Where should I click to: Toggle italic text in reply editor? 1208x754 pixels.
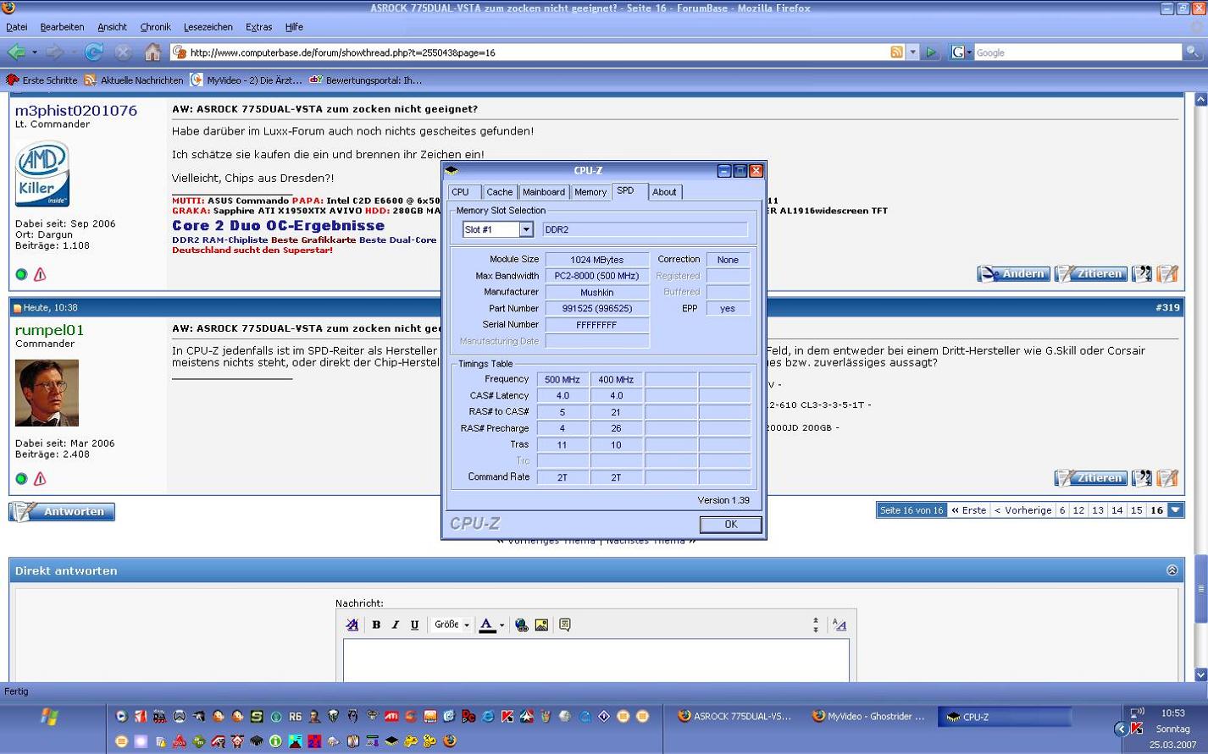[x=395, y=625]
